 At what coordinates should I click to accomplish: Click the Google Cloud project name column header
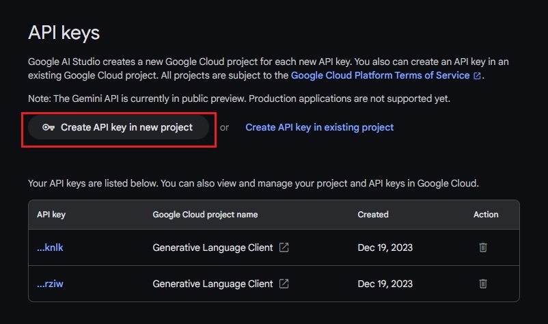click(x=205, y=215)
